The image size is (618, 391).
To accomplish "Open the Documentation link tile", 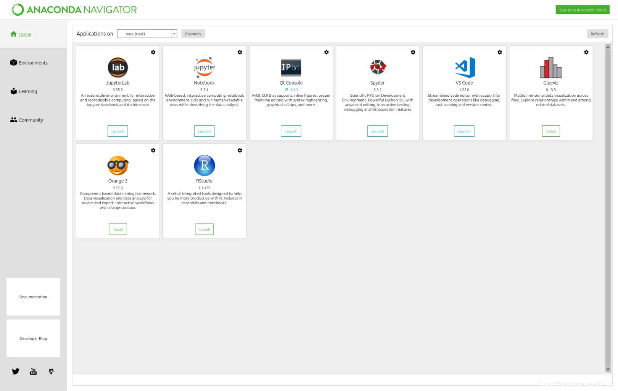I will (33, 297).
